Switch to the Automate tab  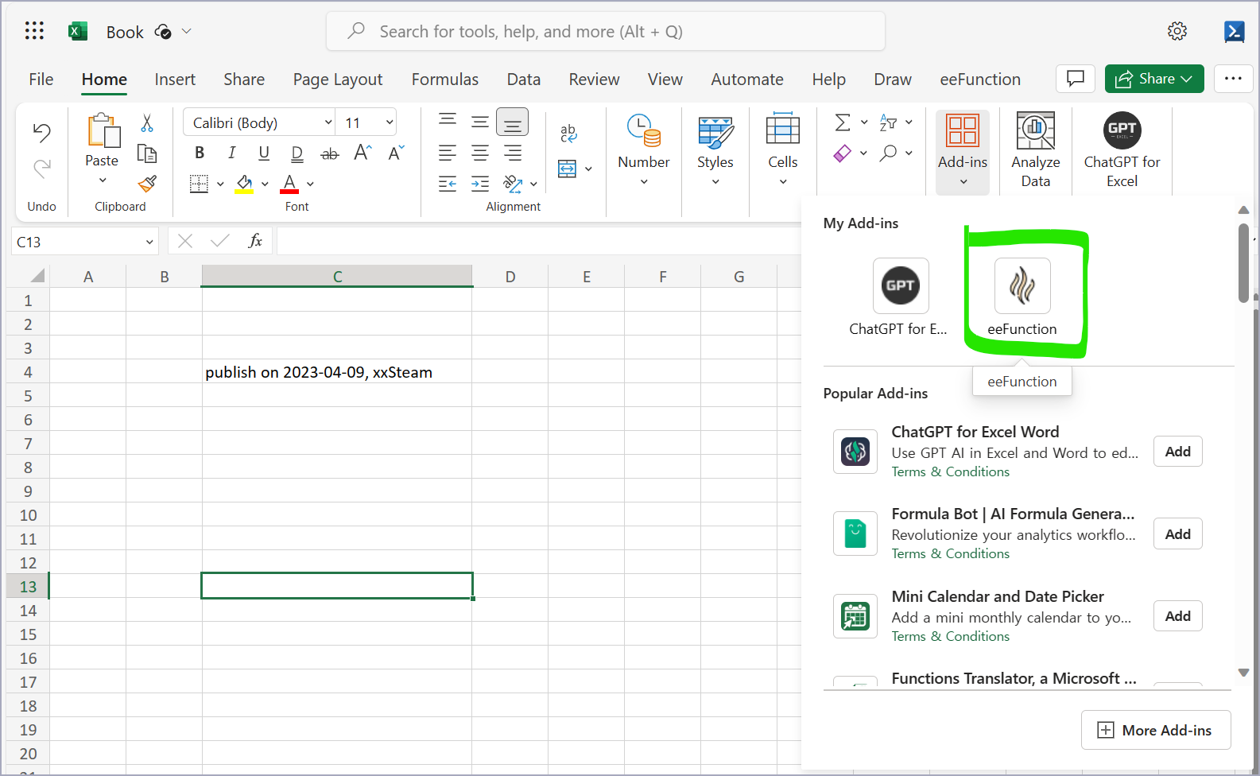tap(747, 80)
